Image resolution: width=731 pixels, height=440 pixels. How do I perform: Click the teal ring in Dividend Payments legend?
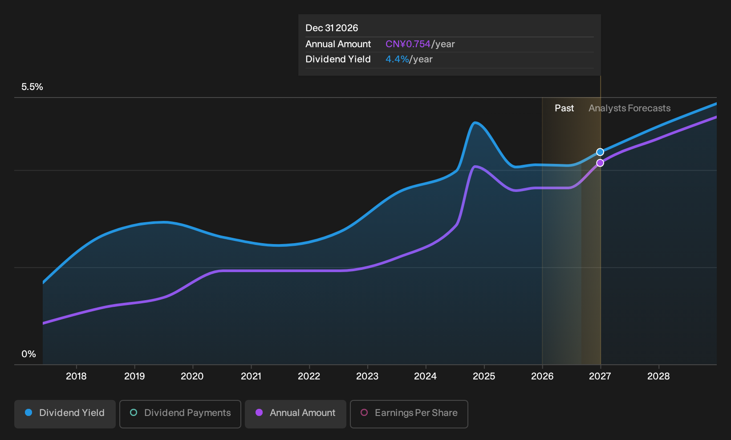[x=134, y=413]
